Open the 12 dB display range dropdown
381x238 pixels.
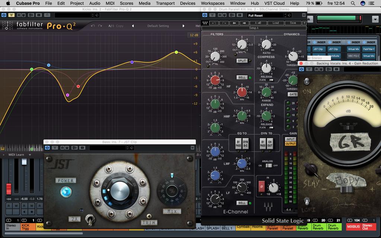pyautogui.click(x=194, y=35)
